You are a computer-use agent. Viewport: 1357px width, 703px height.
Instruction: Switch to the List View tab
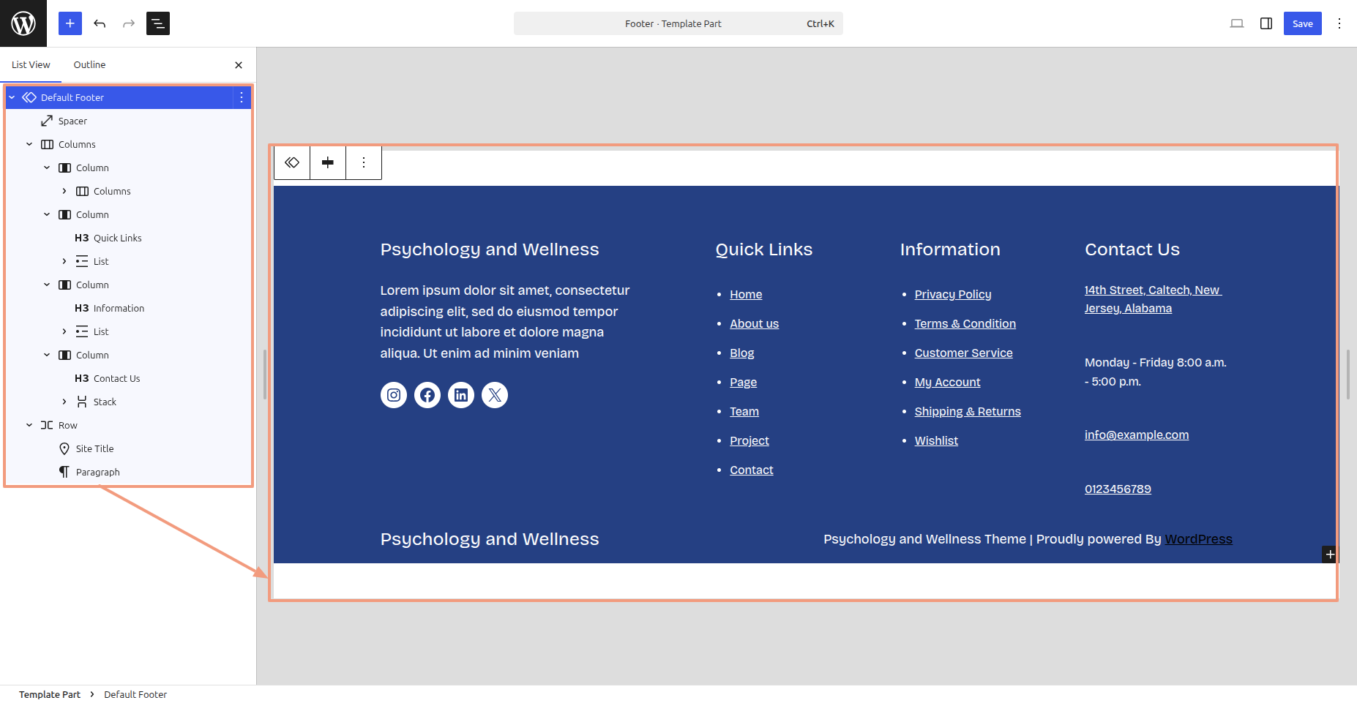click(31, 64)
